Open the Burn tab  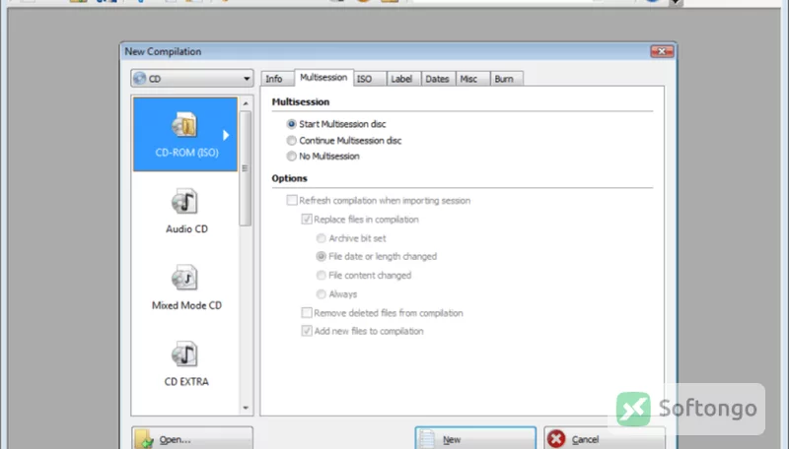coord(507,79)
